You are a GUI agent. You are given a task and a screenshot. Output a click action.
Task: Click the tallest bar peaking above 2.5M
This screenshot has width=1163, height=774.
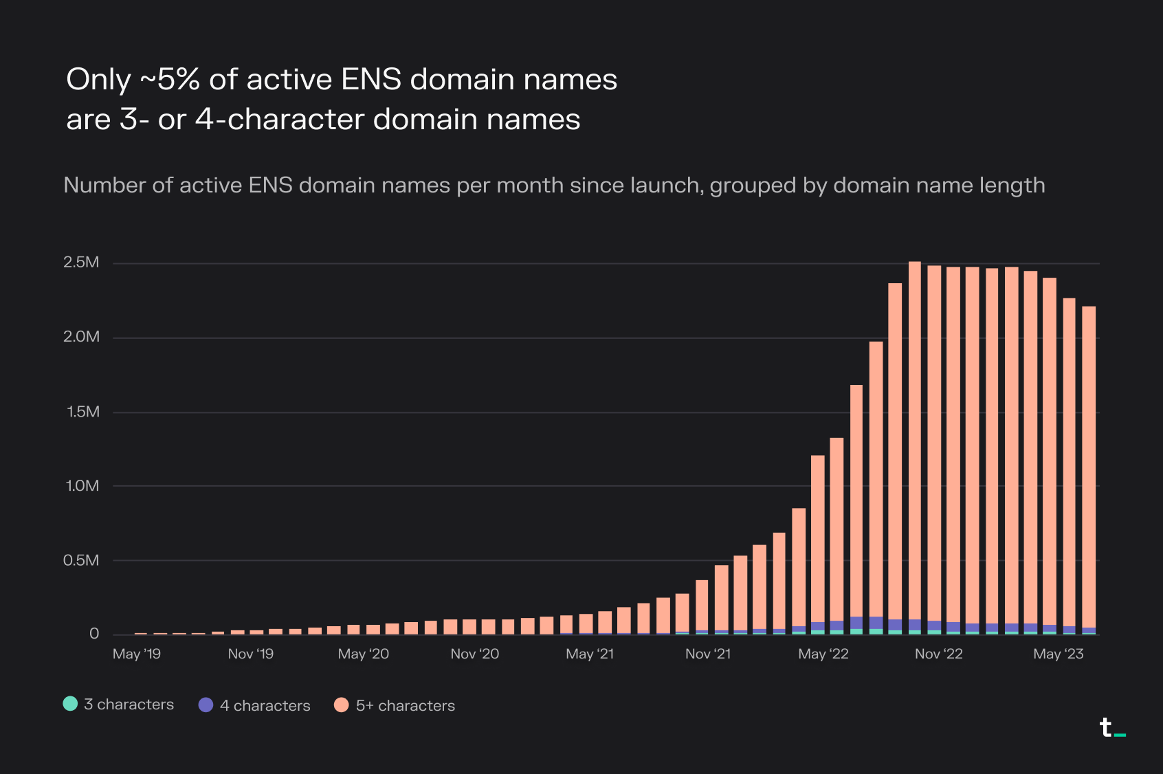pos(915,447)
